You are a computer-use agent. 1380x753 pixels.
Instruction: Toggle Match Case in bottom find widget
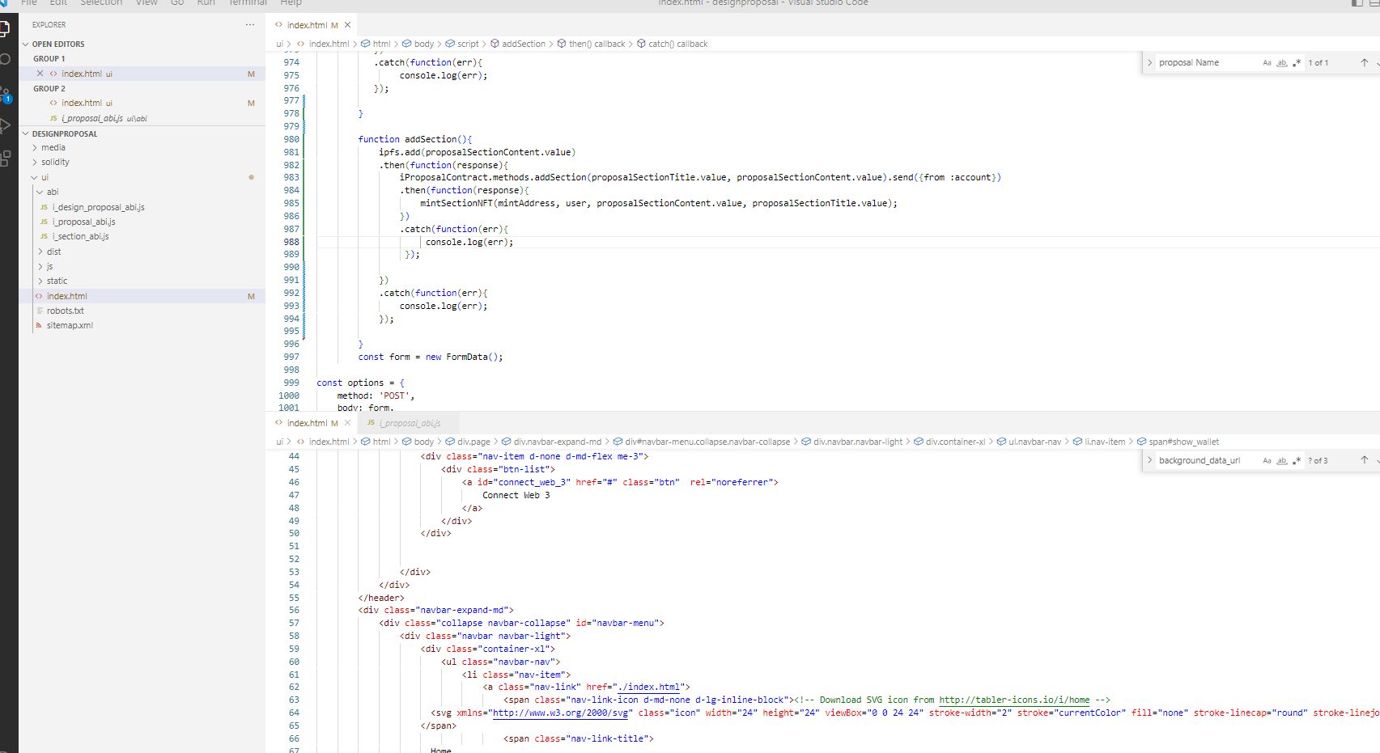1267,460
